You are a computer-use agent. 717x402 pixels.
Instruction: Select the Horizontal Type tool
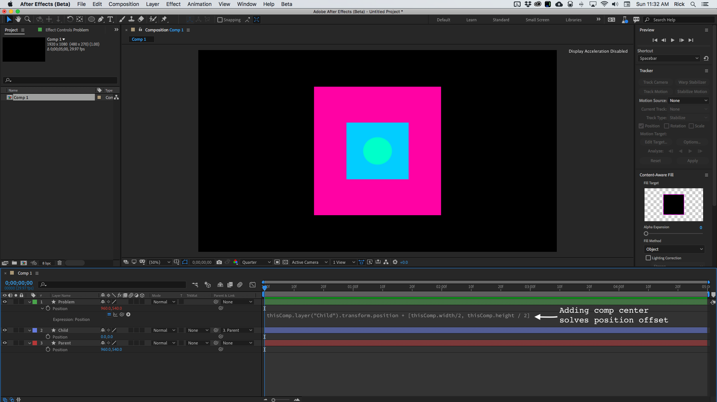tap(110, 19)
